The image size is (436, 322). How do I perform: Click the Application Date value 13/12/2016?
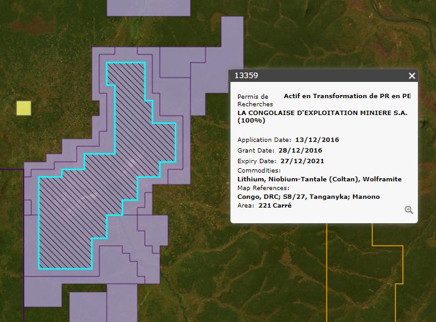click(317, 139)
